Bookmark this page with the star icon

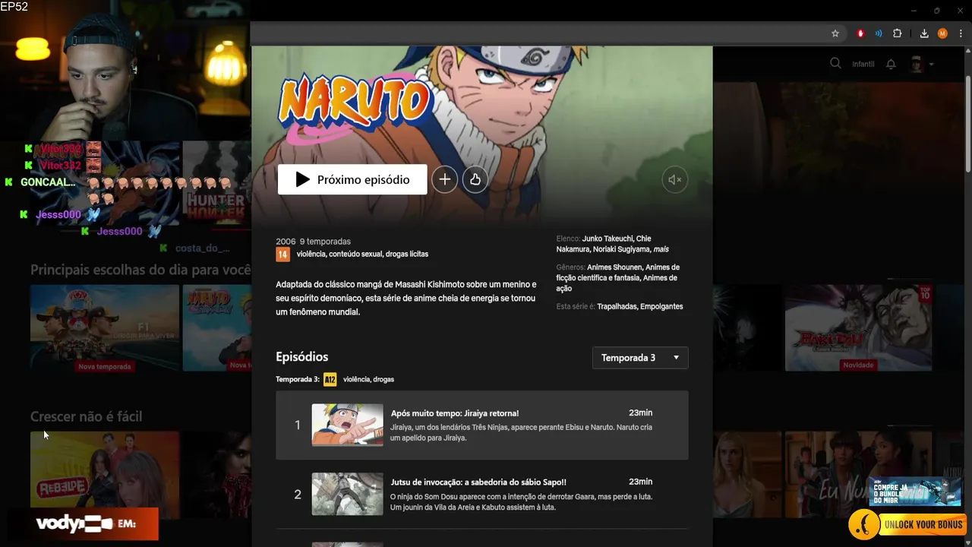point(835,33)
